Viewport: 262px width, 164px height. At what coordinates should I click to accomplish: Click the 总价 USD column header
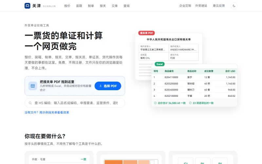(230, 71)
